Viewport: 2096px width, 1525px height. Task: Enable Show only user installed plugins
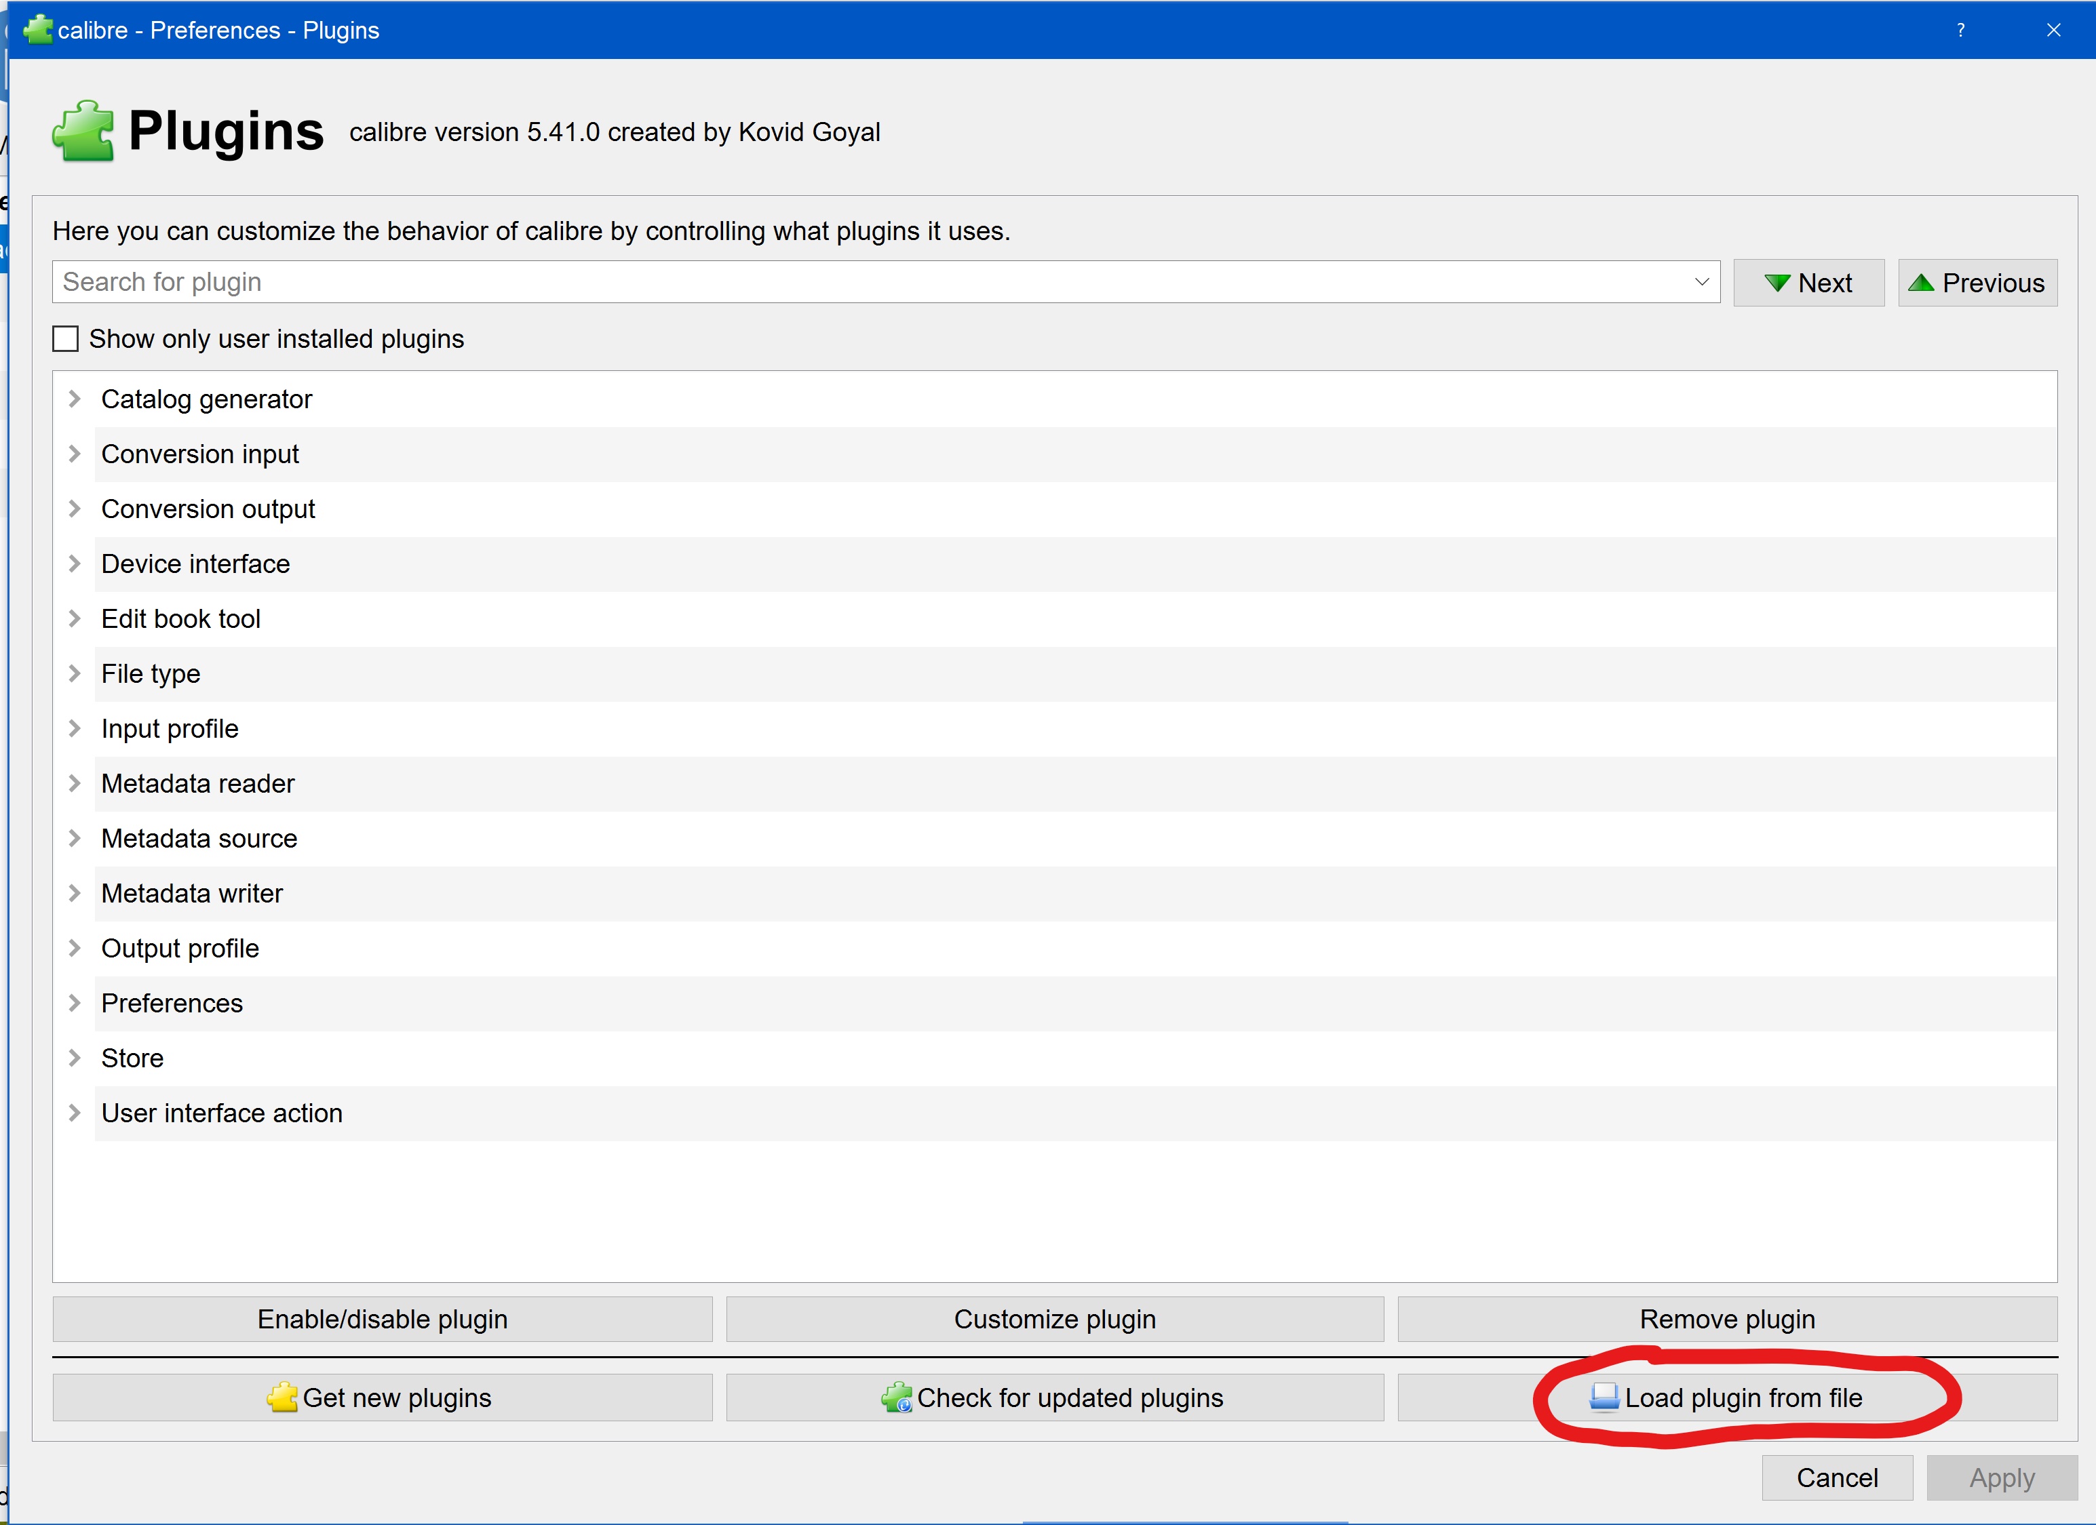pos(66,339)
